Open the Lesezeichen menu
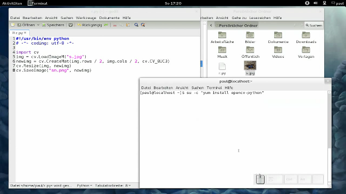 coord(260,18)
